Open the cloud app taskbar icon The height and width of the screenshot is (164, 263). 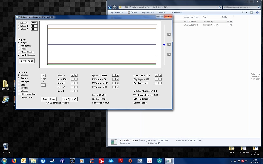click(111, 161)
